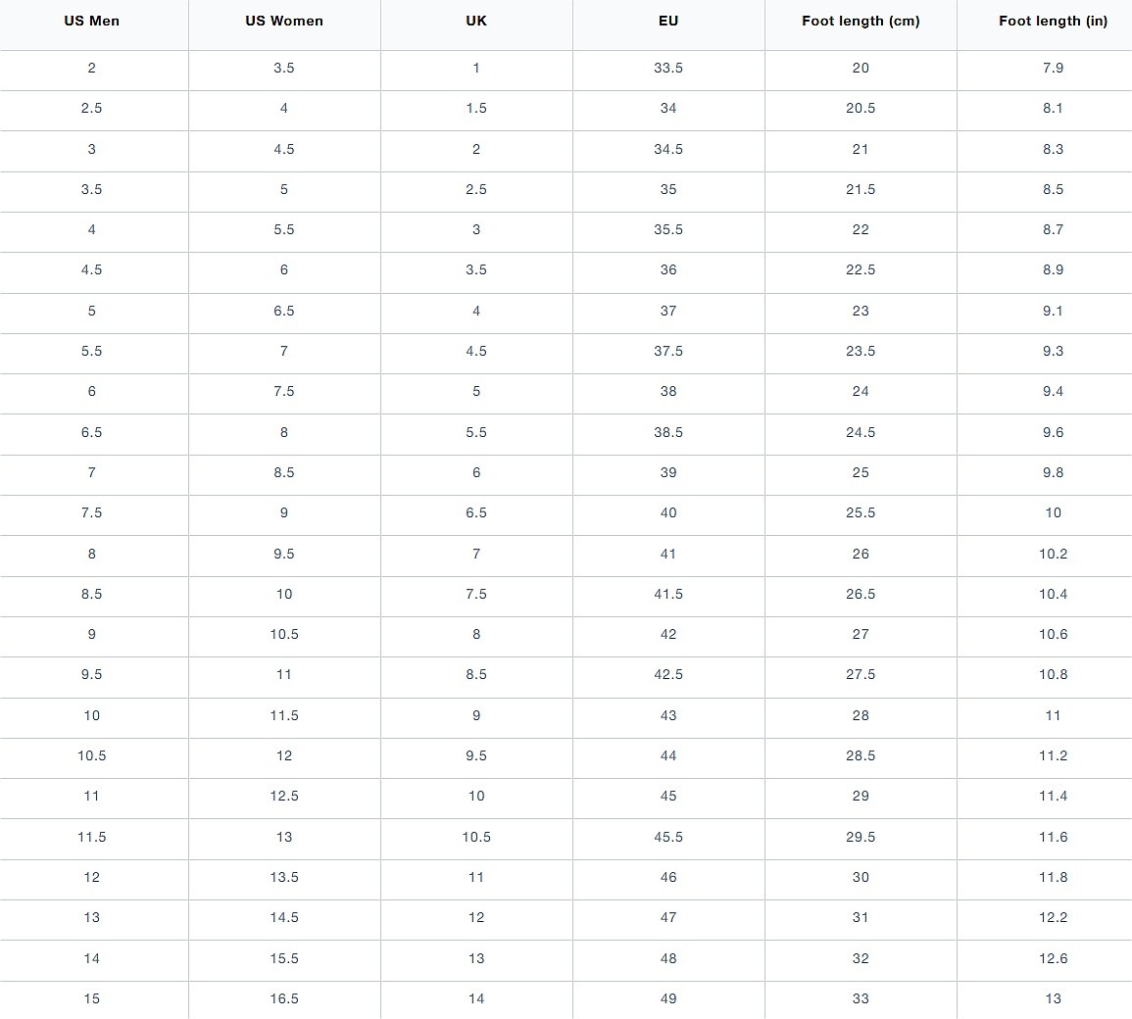The height and width of the screenshot is (1019, 1132).
Task: Select US Women size 3.5 cell
Action: click(284, 68)
